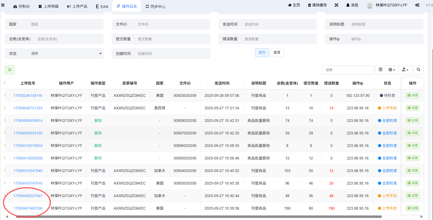This screenshot has width=433, height=220.
Task: Open the export data dropdown
Action: tap(405, 70)
